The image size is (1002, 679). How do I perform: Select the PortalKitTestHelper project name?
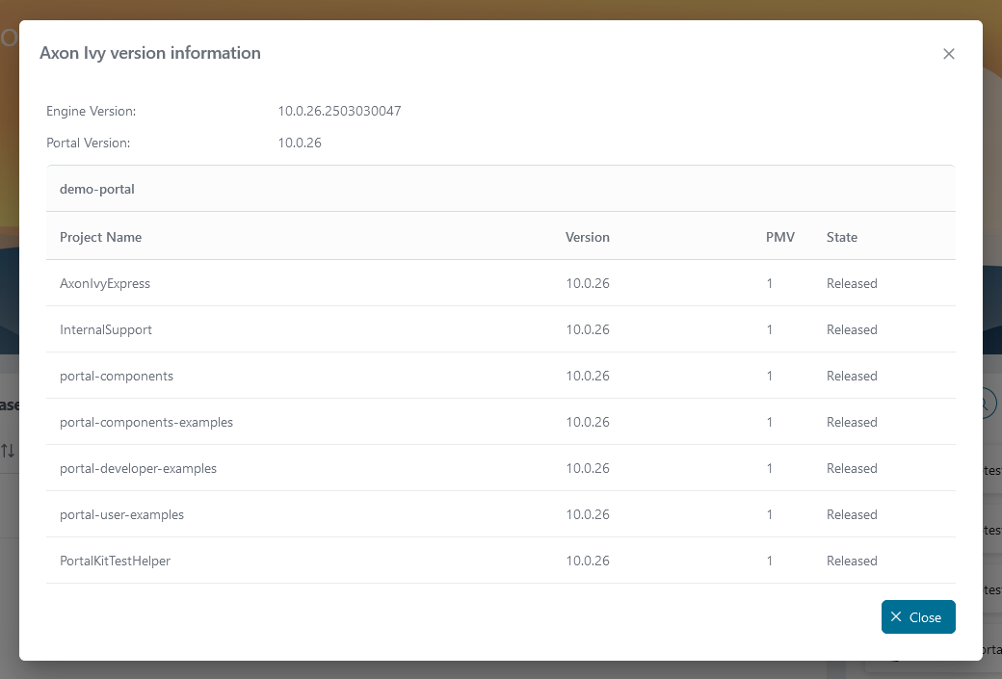coord(115,561)
